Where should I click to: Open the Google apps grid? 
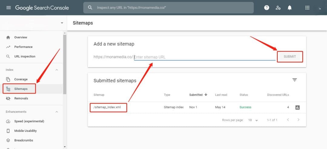pos(307,8)
